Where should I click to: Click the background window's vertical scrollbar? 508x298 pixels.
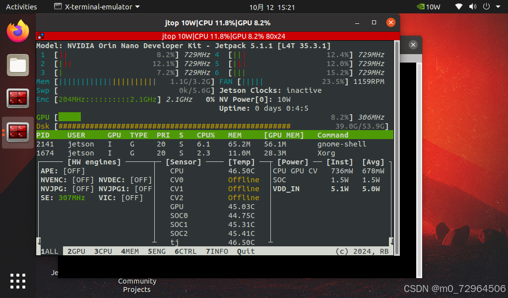419,170
